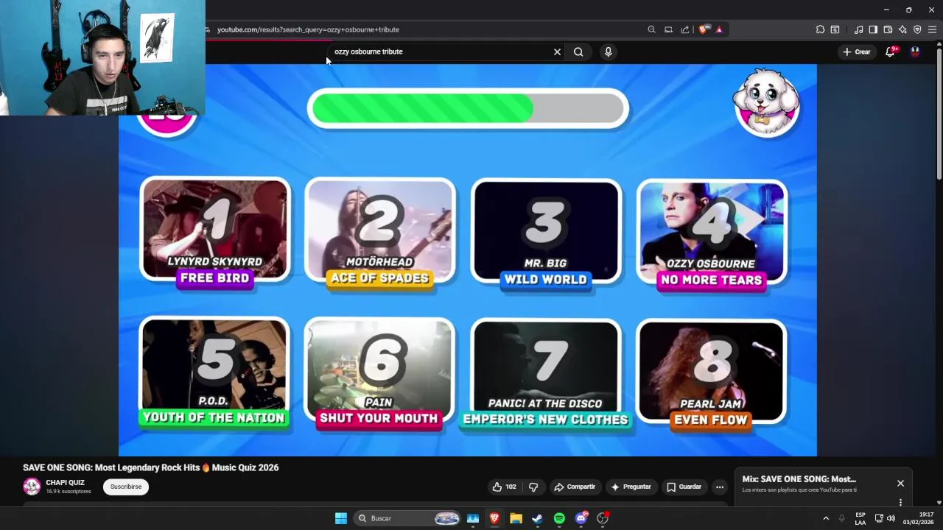Click the video title SAVE ONE SONG
Viewport: 943px width, 530px height.
151,467
